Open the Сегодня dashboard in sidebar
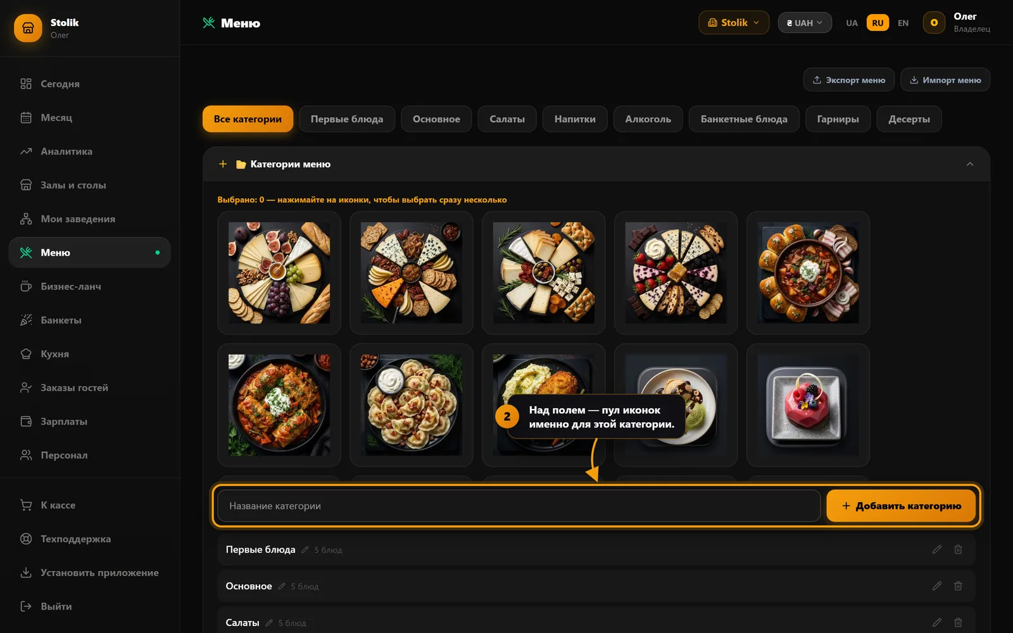The width and height of the screenshot is (1013, 633). 89,84
